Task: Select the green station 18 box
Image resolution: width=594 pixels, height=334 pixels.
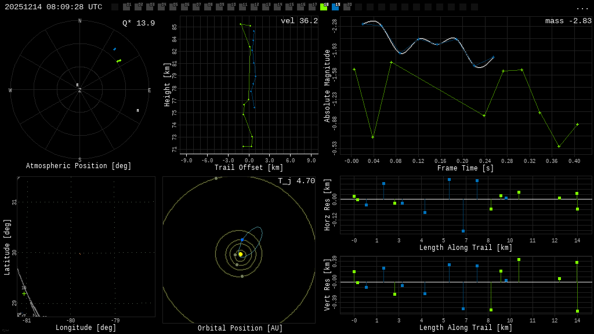Action: (x=324, y=7)
